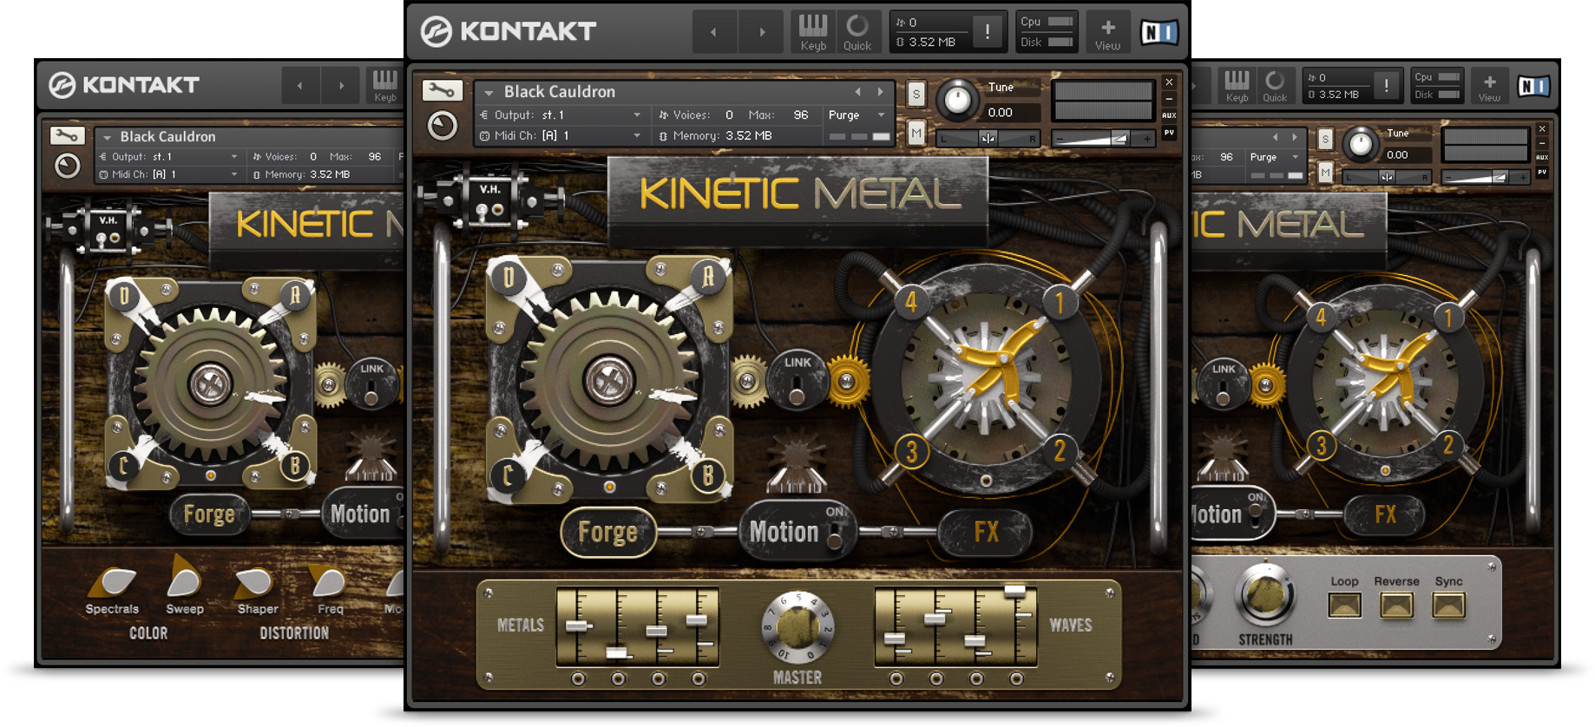Screen dimensions: 1595x727
Task: Load next preset beside center Black Cauldron name
Action: pos(880,91)
